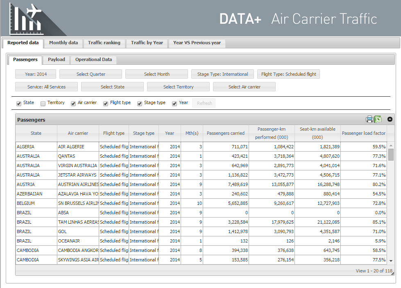The height and width of the screenshot is (288, 401).
Task: Enable the Territory checkbox
Action: [x=43, y=103]
